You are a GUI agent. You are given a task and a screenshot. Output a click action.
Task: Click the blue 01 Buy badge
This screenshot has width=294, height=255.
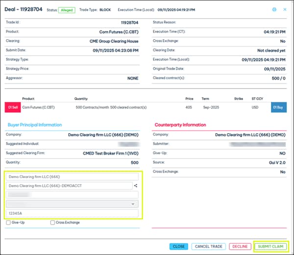click(x=278, y=107)
